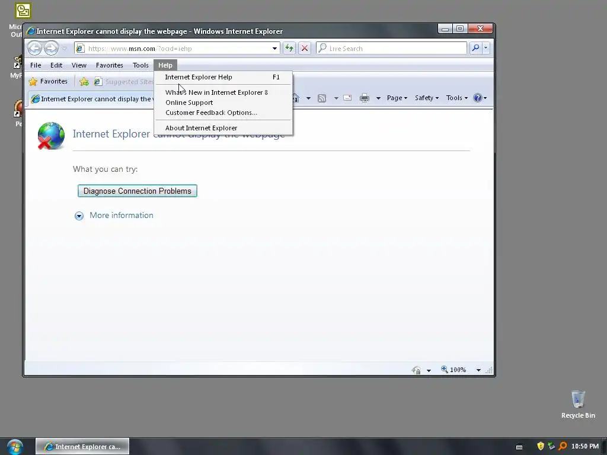607x455 pixels.
Task: Click Internet Explorer taskbar button
Action: point(82,447)
